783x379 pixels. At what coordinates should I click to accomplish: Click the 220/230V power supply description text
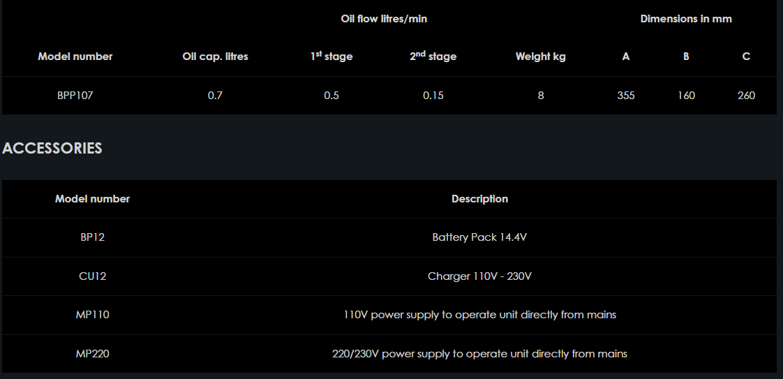pyautogui.click(x=479, y=354)
